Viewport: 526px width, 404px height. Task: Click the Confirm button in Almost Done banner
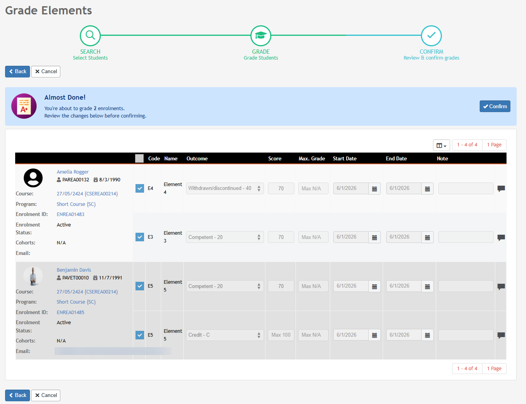(495, 106)
